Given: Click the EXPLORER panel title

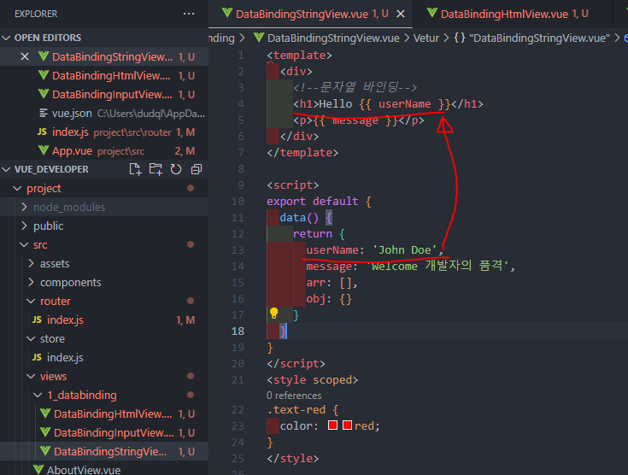Looking at the screenshot, I should click(36, 14).
